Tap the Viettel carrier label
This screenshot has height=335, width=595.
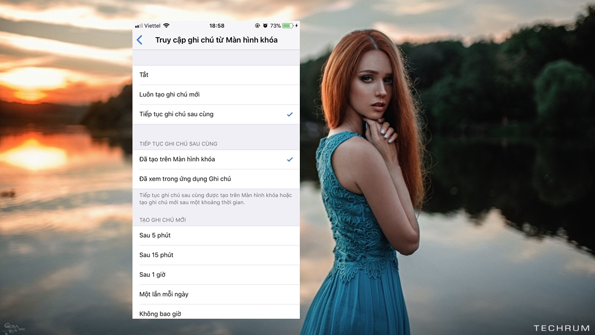153,26
